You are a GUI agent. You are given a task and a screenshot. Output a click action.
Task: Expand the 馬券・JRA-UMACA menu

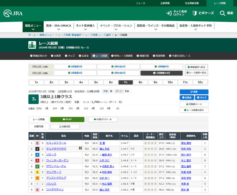coord(59,27)
